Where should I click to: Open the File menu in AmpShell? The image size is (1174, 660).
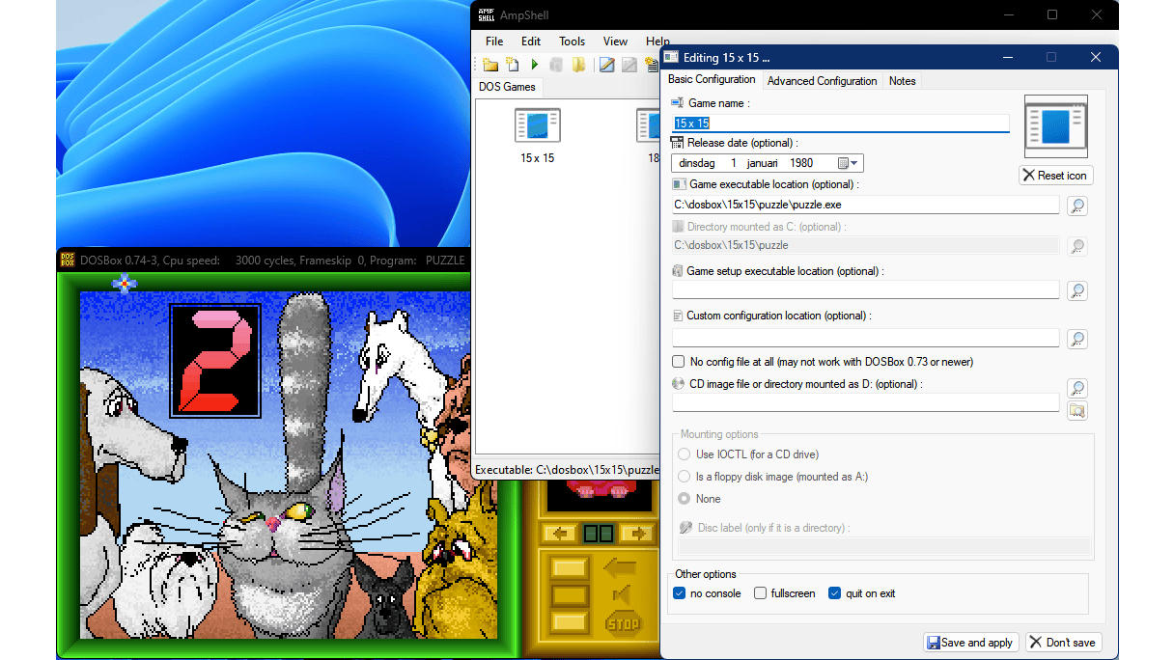pyautogui.click(x=494, y=41)
